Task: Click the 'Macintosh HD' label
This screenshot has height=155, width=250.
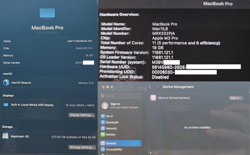Action: tap(20, 136)
